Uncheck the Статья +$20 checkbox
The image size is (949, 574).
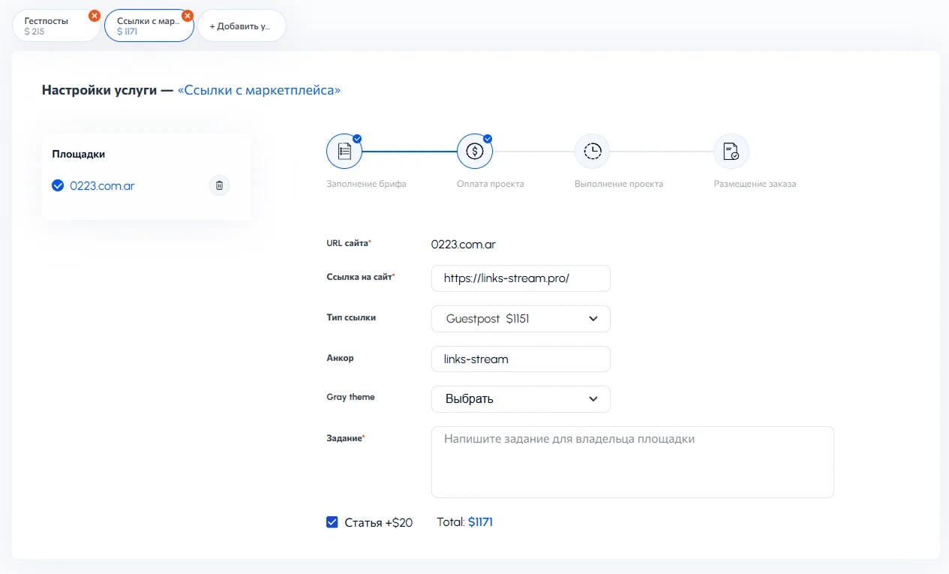click(x=332, y=522)
